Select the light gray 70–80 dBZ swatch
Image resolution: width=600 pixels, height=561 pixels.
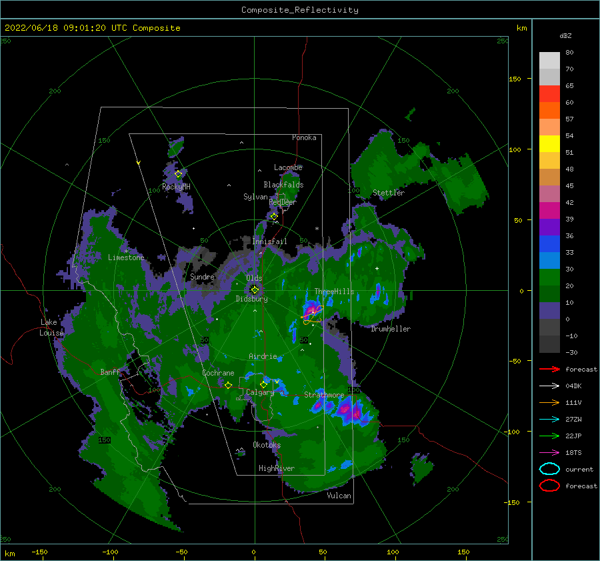[549, 61]
